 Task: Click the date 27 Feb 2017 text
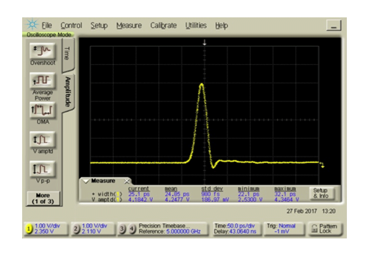point(302,211)
